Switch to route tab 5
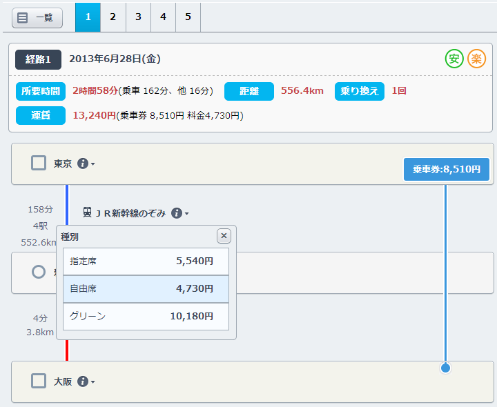Screen dimensions: 497x407 coord(188,17)
